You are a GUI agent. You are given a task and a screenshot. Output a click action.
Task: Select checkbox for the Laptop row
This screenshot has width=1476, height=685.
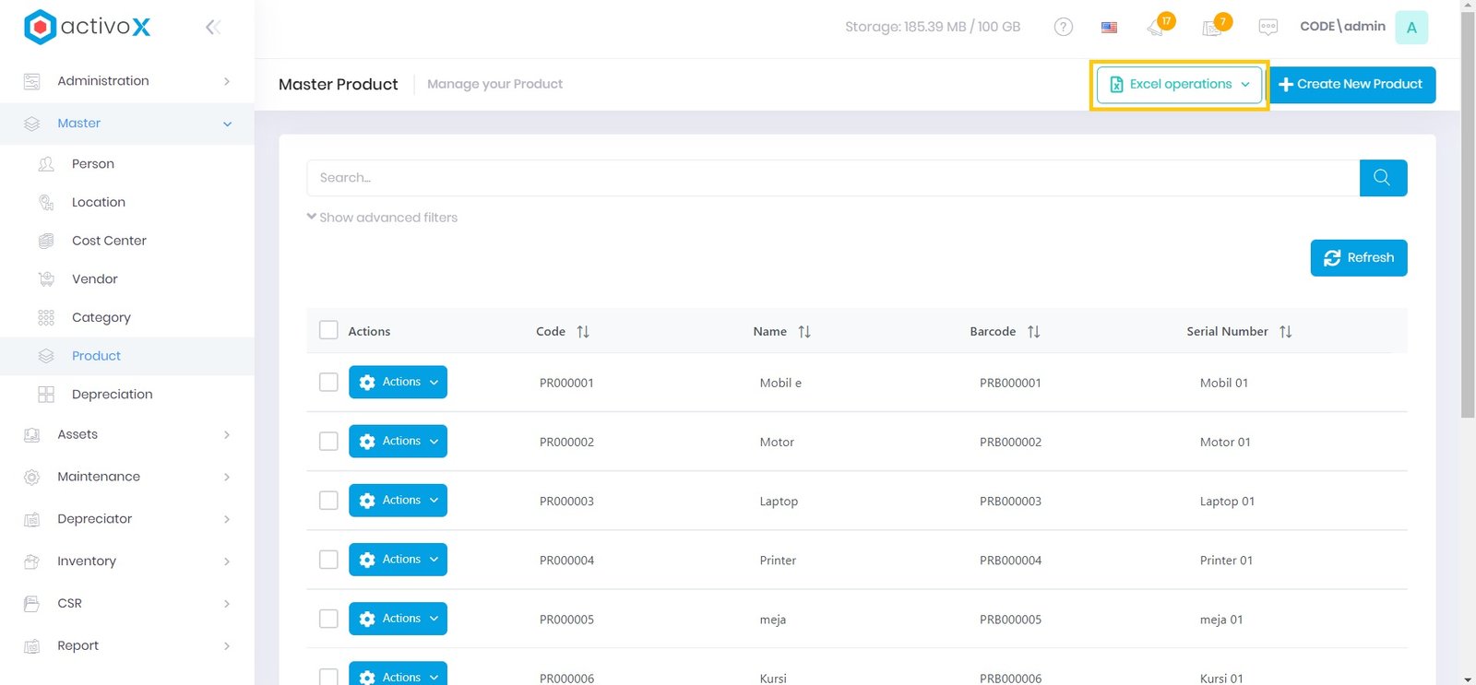click(328, 500)
